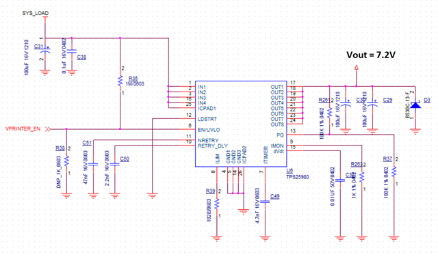Click the 'B530C-13-F' diode part text
This screenshot has width=438, height=257.
(x=408, y=105)
